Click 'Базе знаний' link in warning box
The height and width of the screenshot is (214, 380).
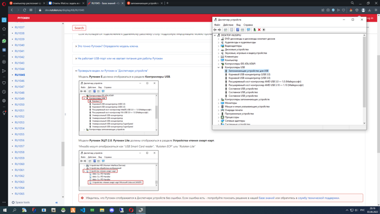coord(266,198)
